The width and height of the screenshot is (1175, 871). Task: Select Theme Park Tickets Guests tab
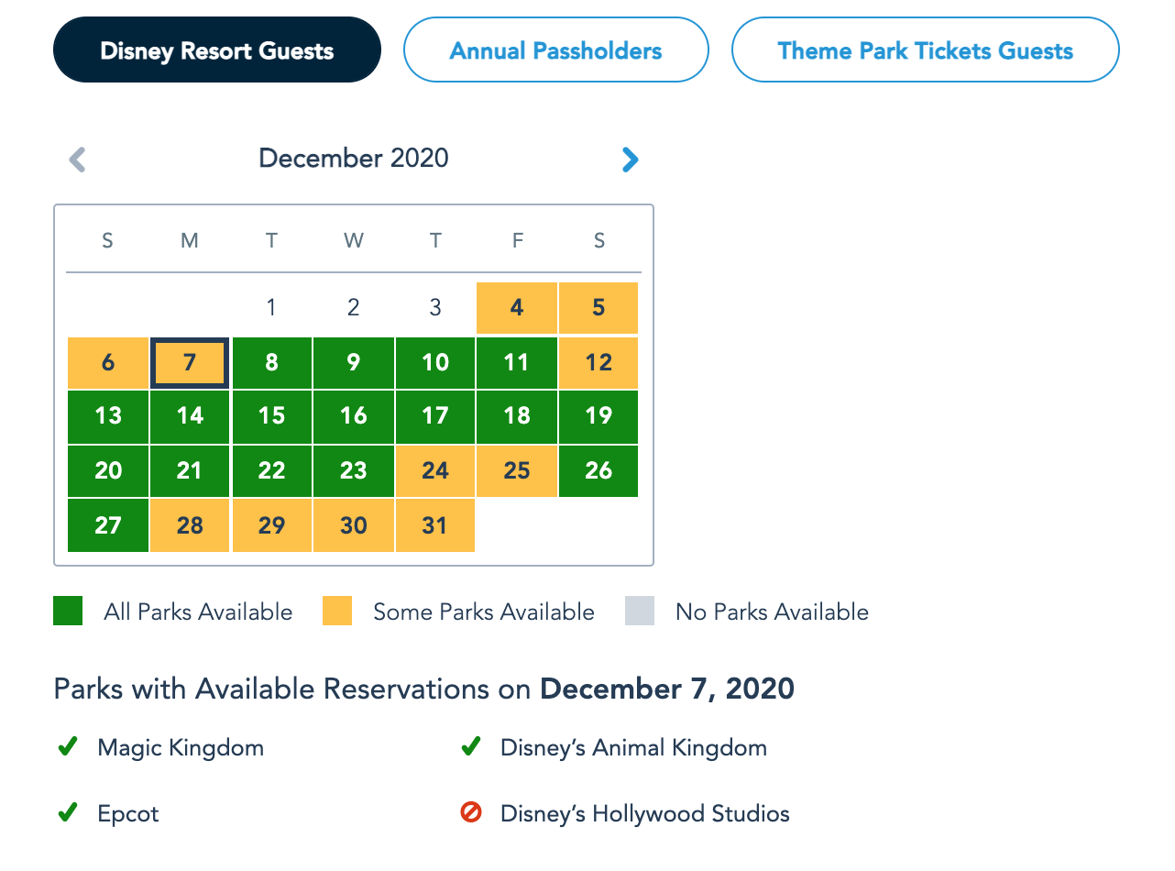click(925, 50)
